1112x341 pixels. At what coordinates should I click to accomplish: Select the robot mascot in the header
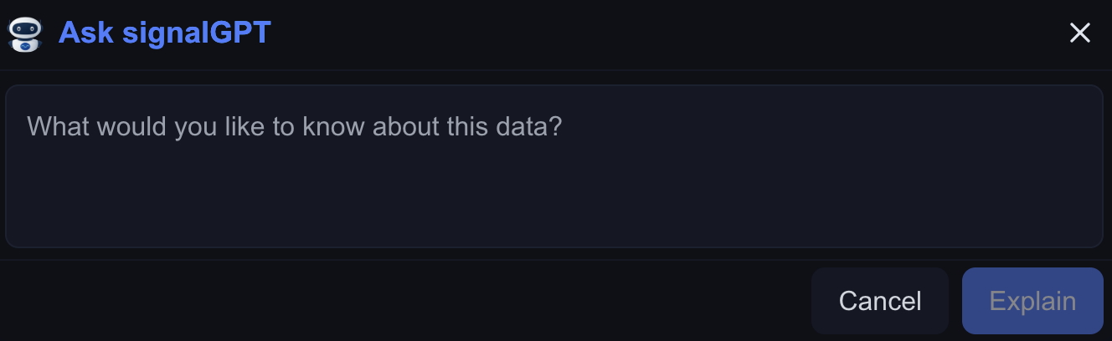pos(25,33)
